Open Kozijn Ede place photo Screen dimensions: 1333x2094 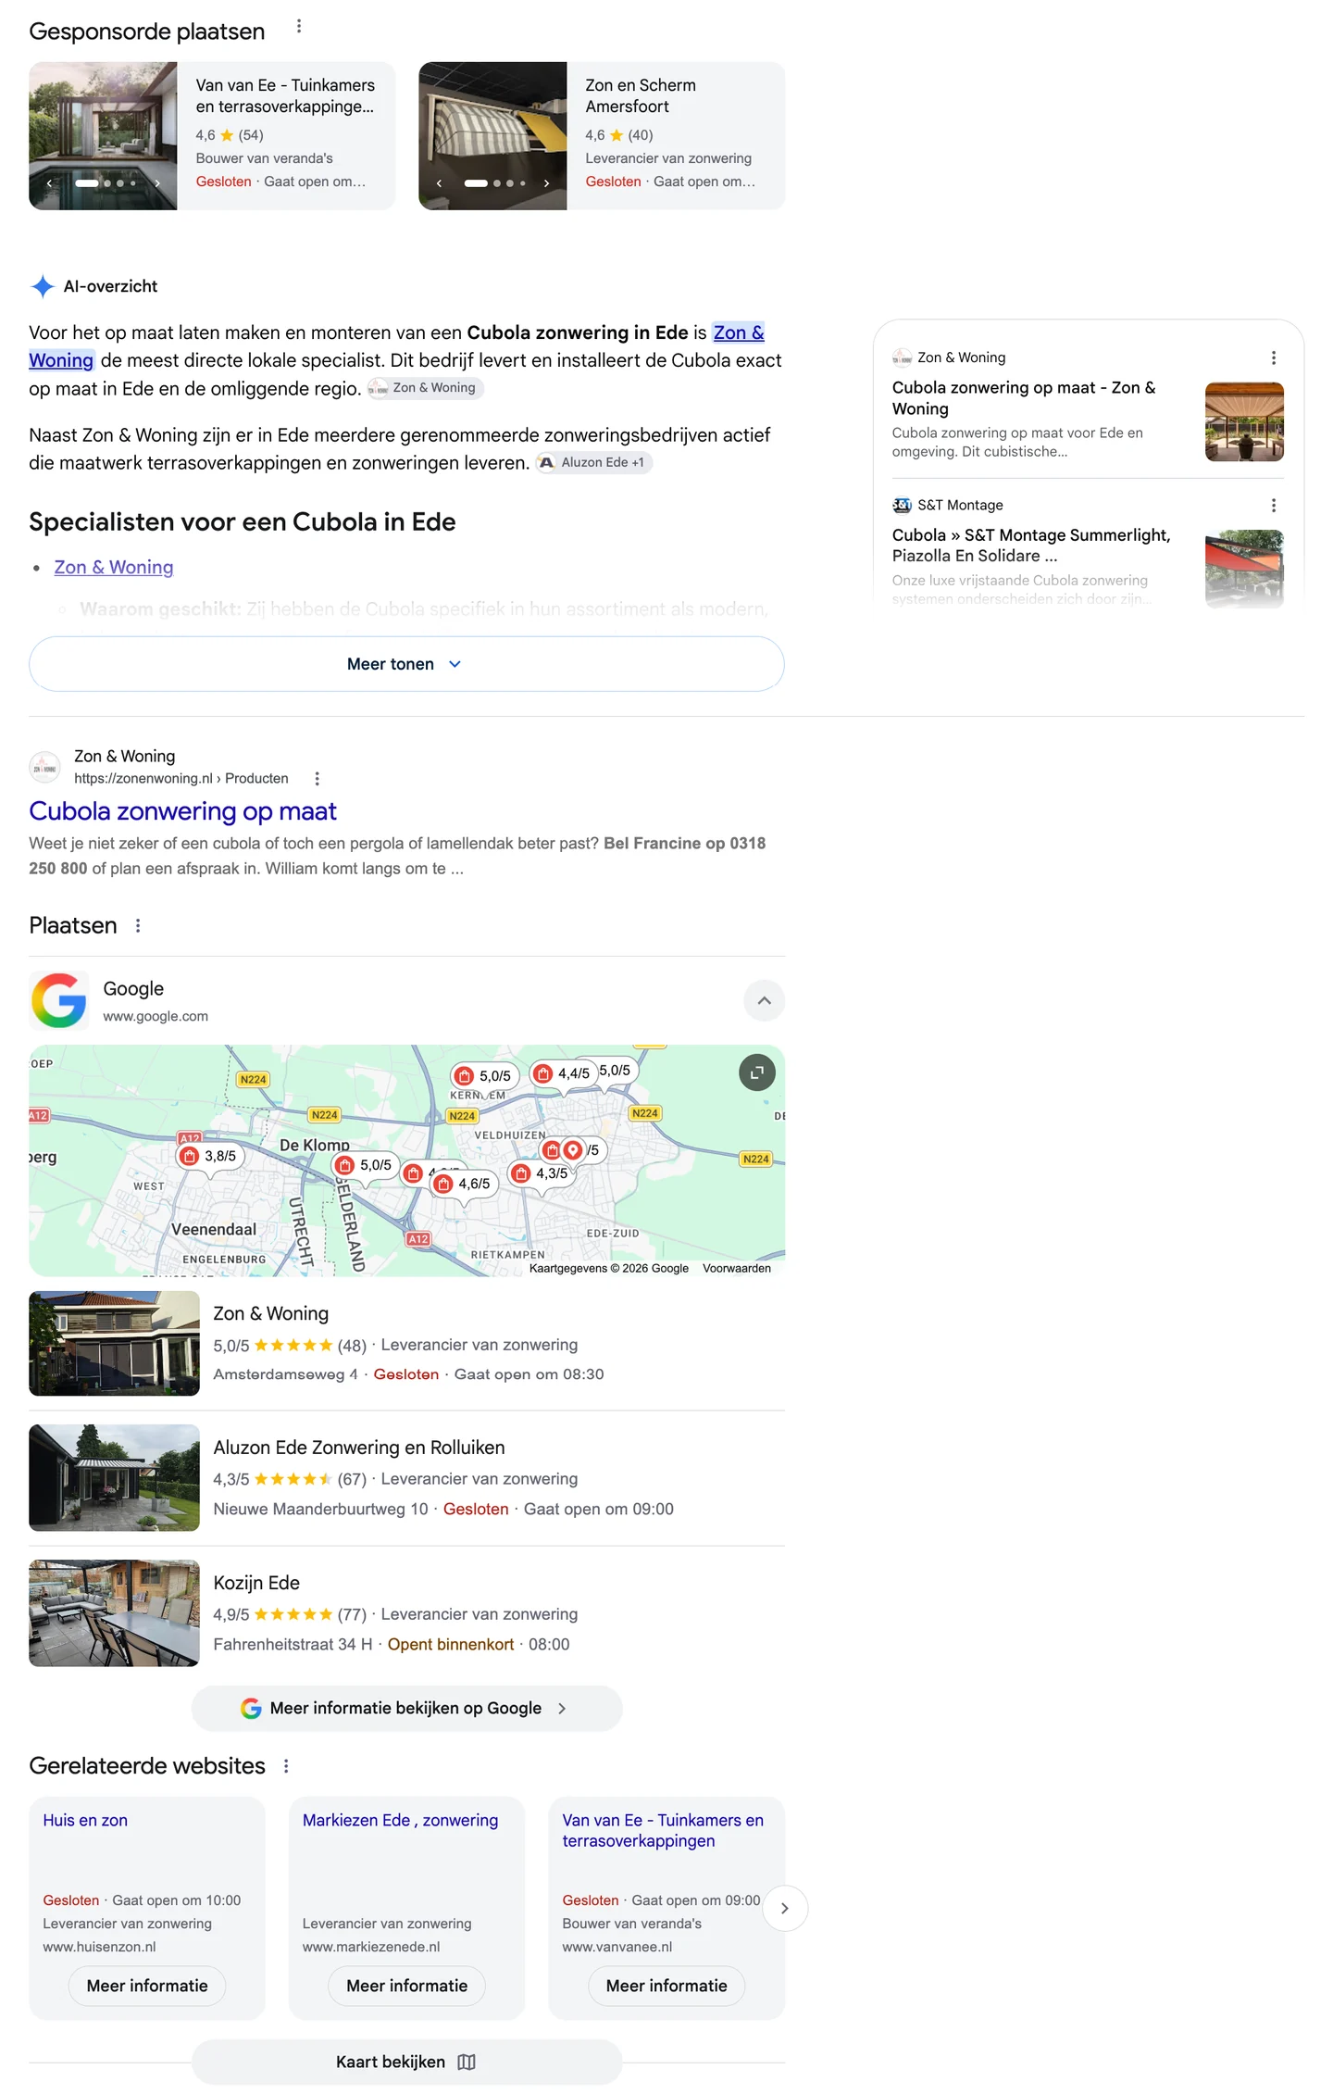coord(114,1613)
